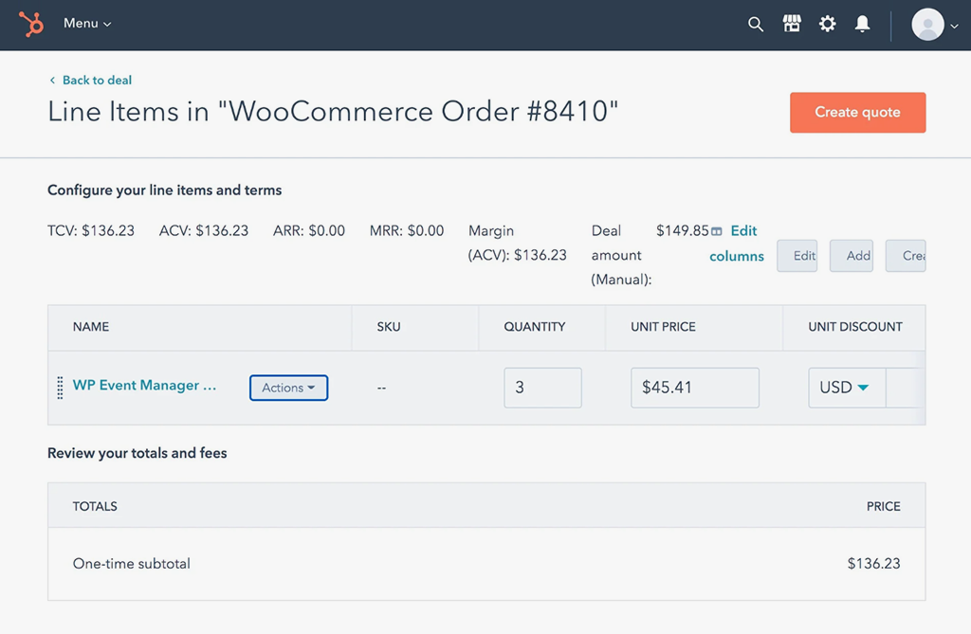Open the user avatar menu
Viewport: 971px width, 634px height.
[926, 25]
